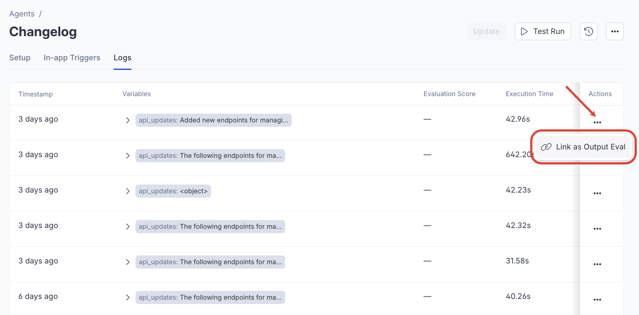The width and height of the screenshot is (639, 315).
Task: Go to Agents breadcrumb link
Action: pyautogui.click(x=22, y=14)
